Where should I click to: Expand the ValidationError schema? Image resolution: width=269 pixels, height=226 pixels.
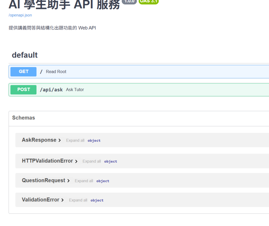tap(40, 200)
